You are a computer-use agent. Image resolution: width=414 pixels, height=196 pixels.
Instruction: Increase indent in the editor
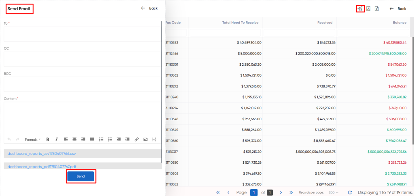pos(127,140)
